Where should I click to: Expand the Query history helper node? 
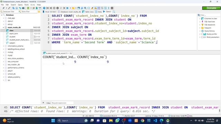click(200, 31)
